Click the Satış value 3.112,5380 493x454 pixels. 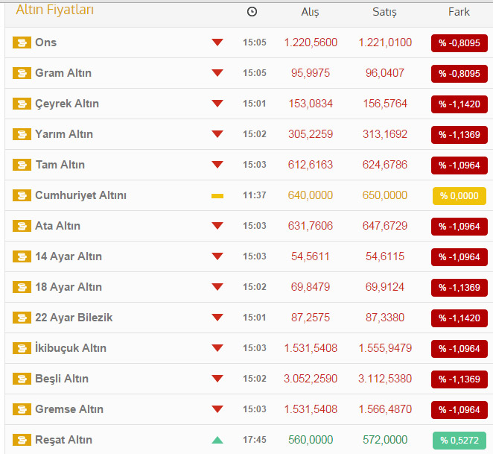(x=385, y=379)
